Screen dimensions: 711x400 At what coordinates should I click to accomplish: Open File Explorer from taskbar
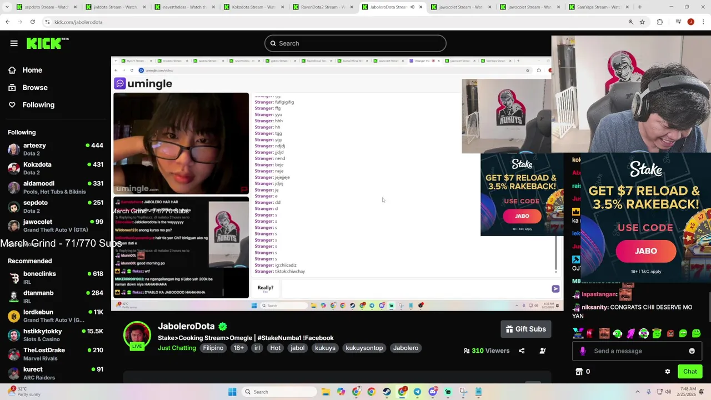(326, 392)
